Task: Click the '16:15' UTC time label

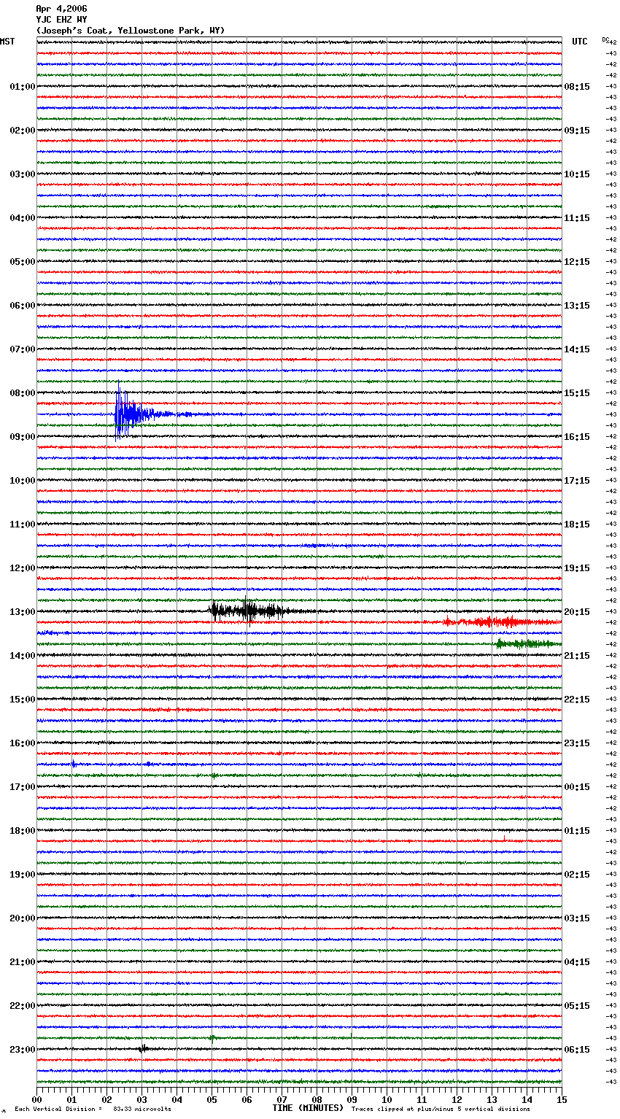Action: (x=577, y=437)
